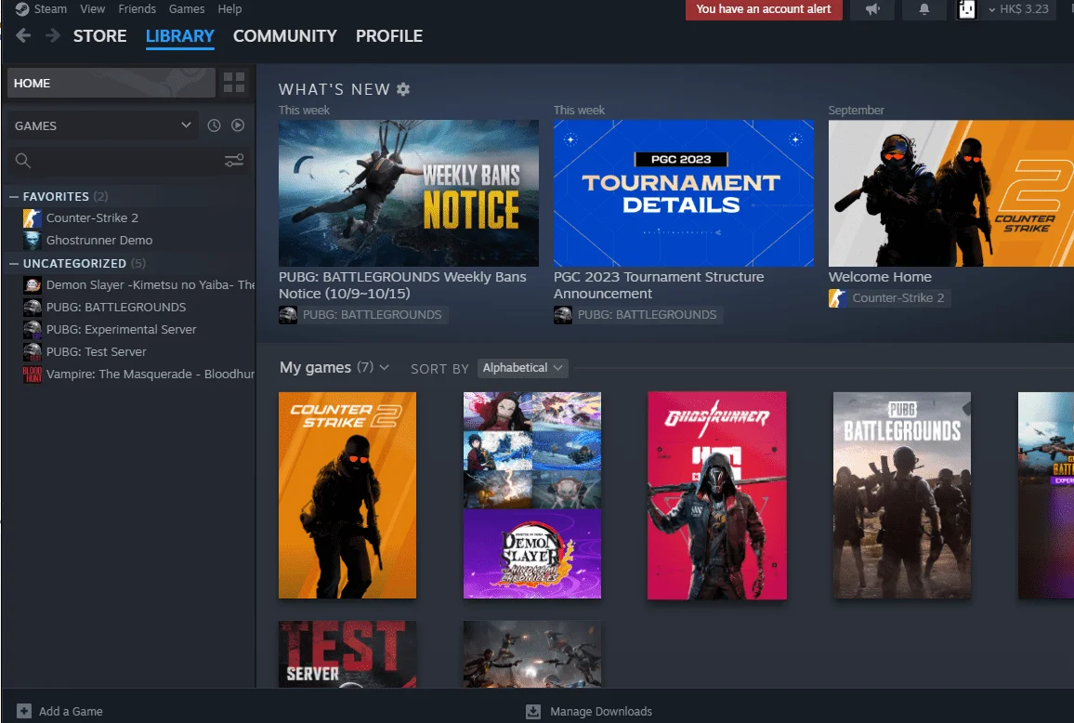Screen dimensions: 1074x723
Task: Select Ghostrunner Demo in Favorites list
Action: 99,241
